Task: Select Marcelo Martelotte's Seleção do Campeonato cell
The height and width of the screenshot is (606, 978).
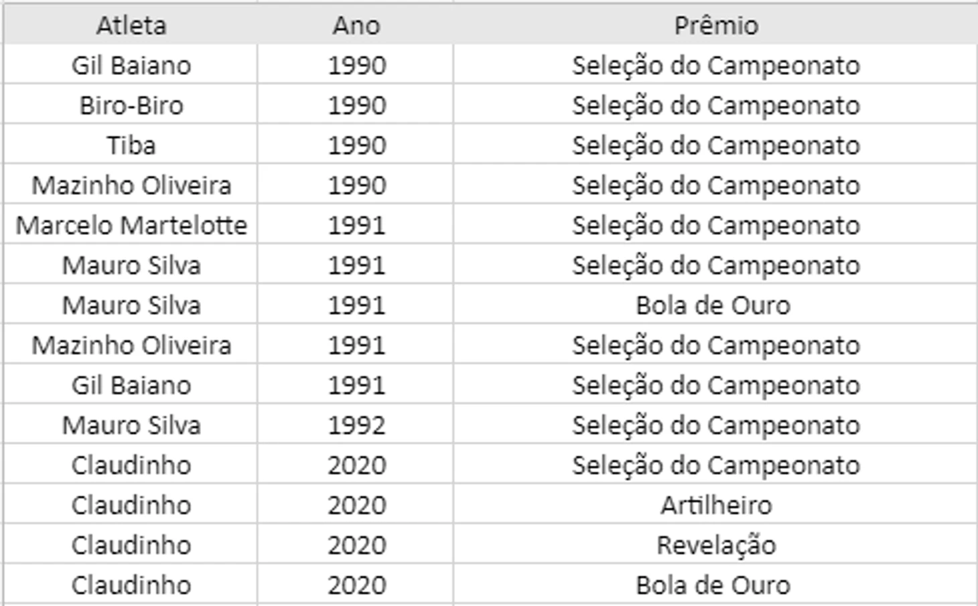Action: 715,225
